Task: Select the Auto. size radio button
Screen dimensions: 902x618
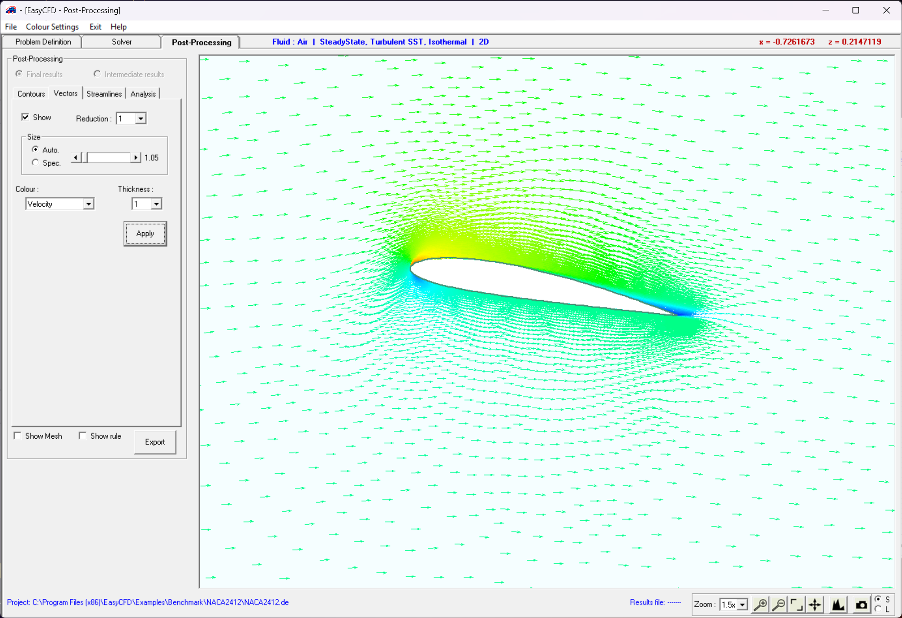Action: click(35, 149)
